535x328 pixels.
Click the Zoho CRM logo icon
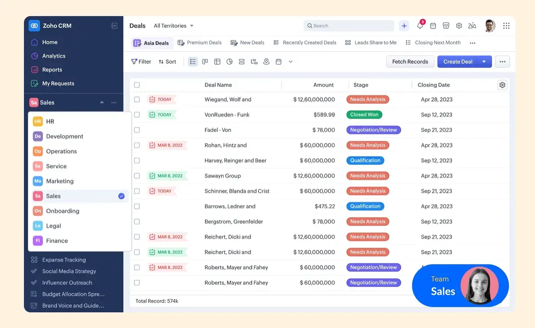pyautogui.click(x=34, y=26)
